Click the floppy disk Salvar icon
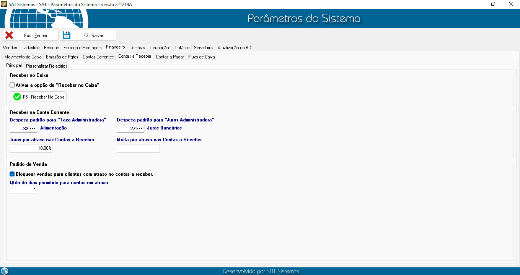Viewport: 520px width, 275px height. 67,35
